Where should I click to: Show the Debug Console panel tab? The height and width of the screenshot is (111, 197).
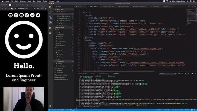tap(104, 73)
